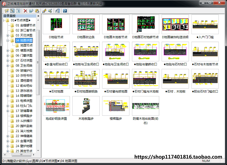Select the 10 衣柜书柜 folder
Image resolution: width=227 pixels, height=165 pixels.
24,76
